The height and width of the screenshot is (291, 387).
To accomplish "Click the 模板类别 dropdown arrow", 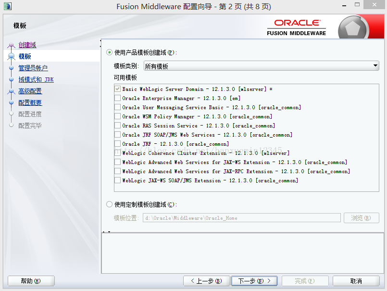I will 375,66.
